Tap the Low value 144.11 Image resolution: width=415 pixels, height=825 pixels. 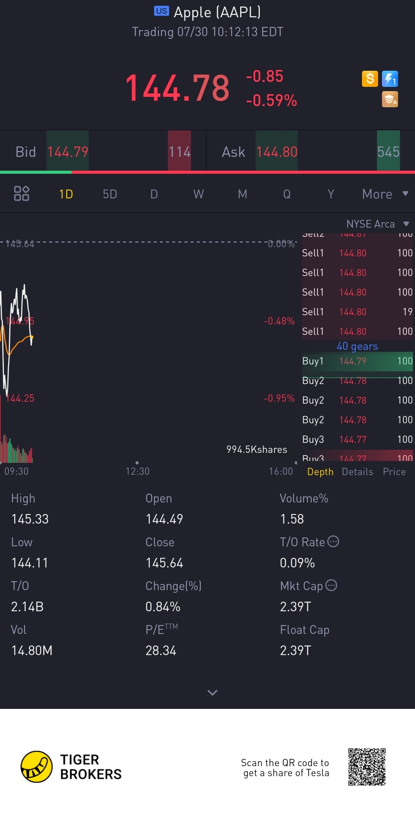click(x=30, y=563)
